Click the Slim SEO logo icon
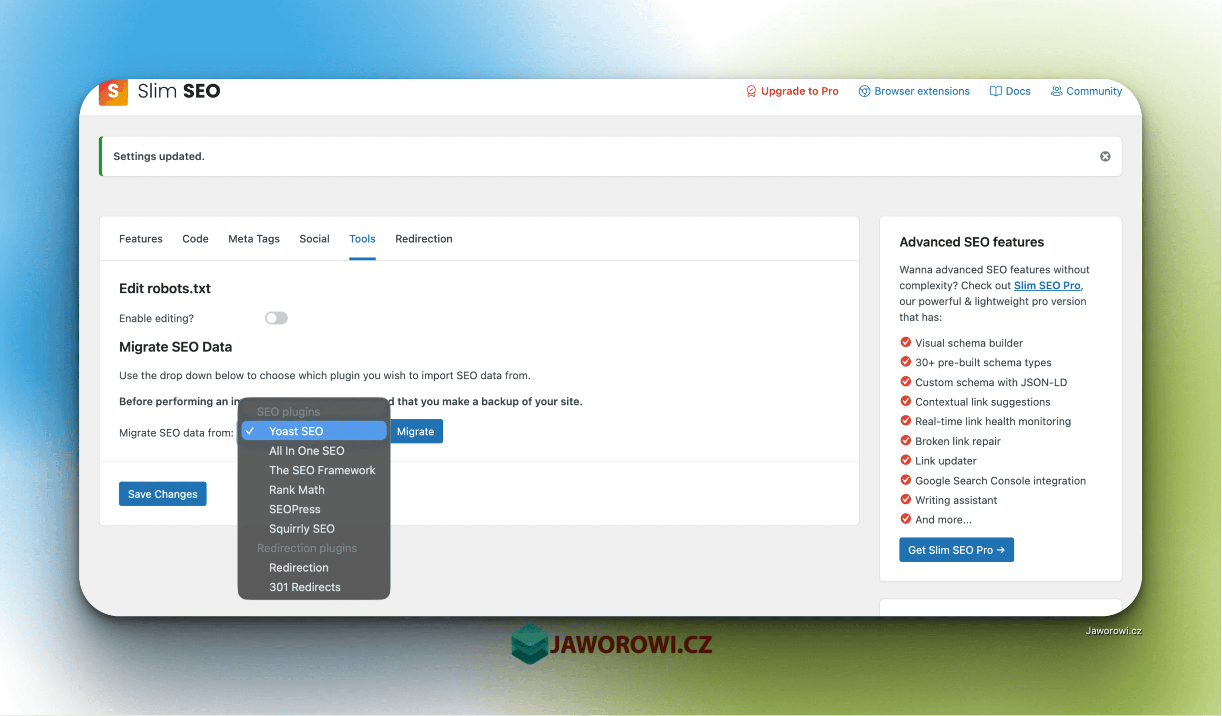This screenshot has width=1222, height=716. [x=113, y=92]
